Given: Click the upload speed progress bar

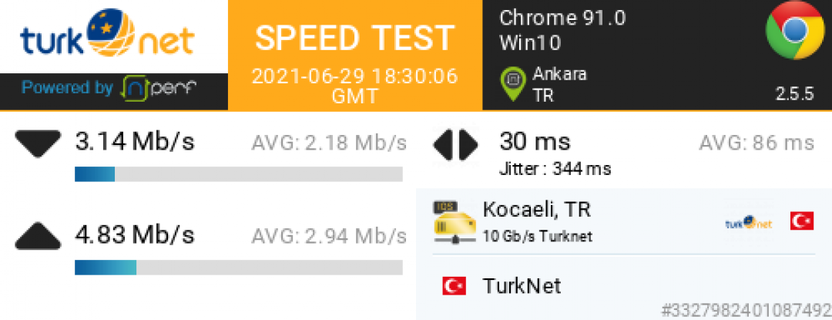Looking at the screenshot, I should [x=238, y=267].
